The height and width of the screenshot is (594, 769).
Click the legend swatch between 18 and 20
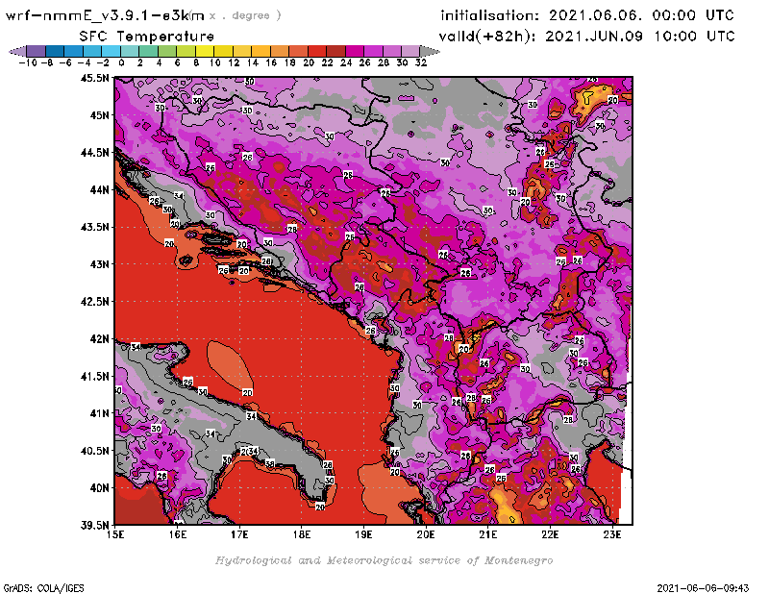298,51
